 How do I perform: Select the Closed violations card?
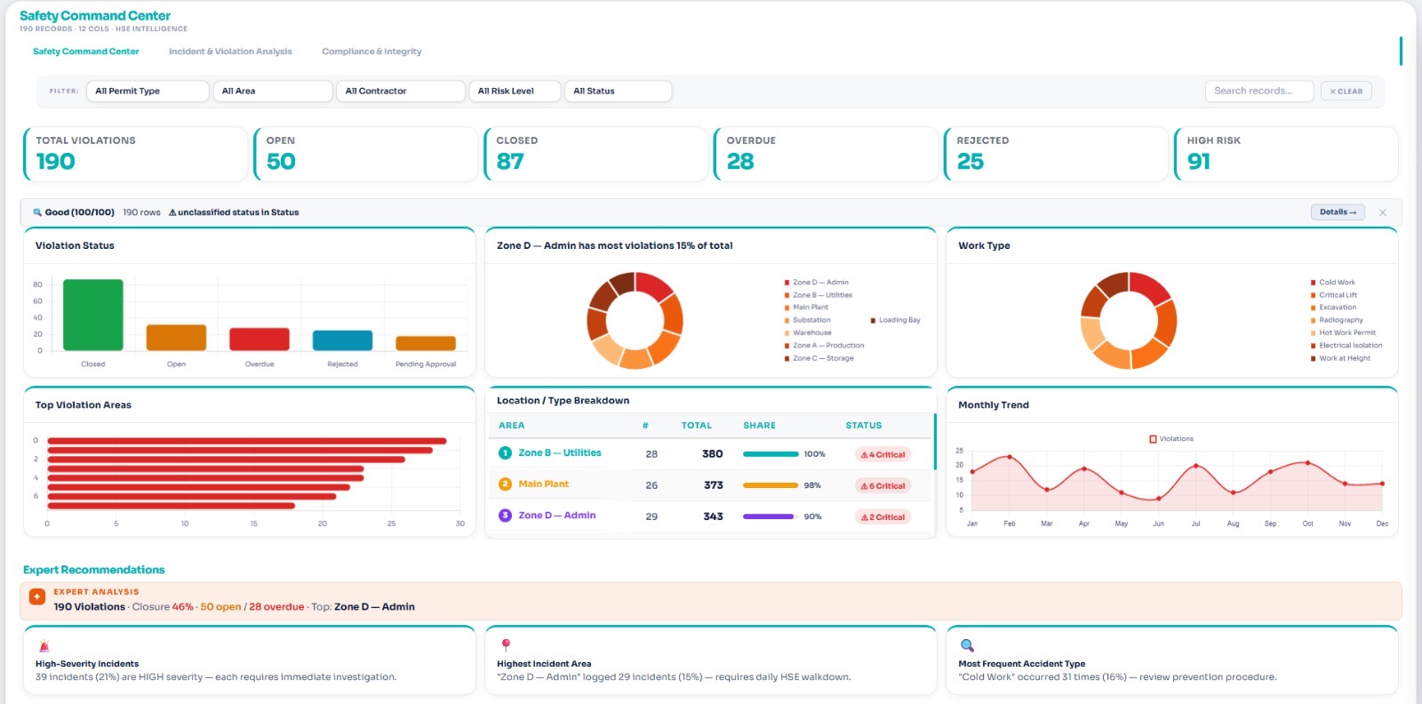(595, 154)
